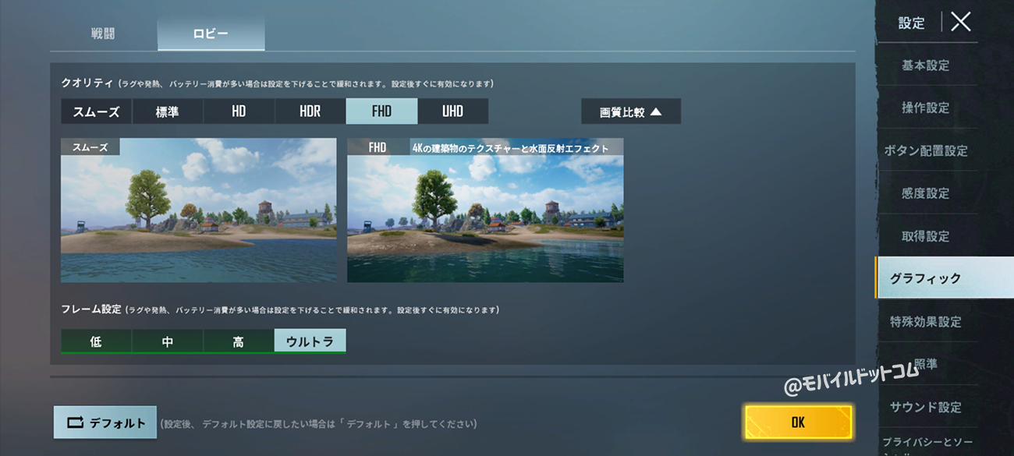Select FHD graphics quality
Viewport: 1014px width, 456px height.
pos(381,111)
